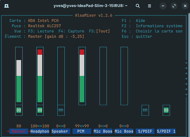Screen dimensions: 190x137
Task: Select the Speaker channel label
Action: click(61, 131)
